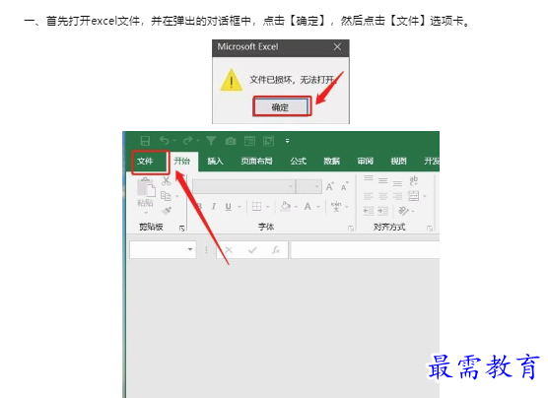Click the Cut scissors icon
Screen dimensions: 548x398
166,180
